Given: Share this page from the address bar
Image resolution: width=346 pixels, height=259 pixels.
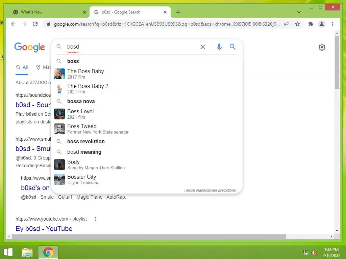Looking at the screenshot, I should coord(287,24).
